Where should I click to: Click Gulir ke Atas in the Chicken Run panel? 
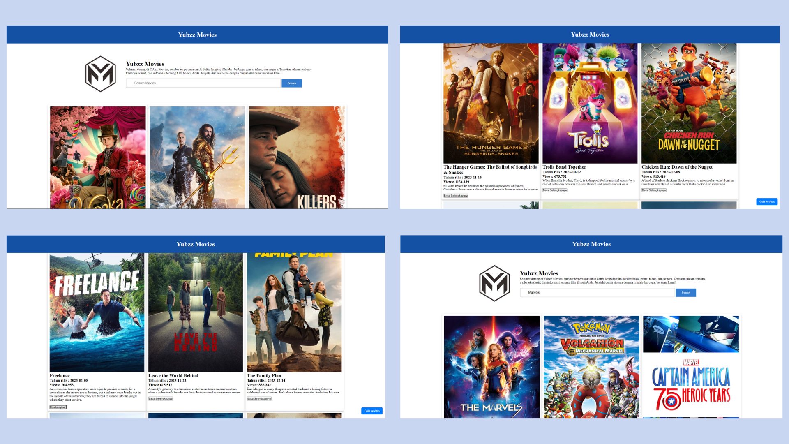click(767, 201)
